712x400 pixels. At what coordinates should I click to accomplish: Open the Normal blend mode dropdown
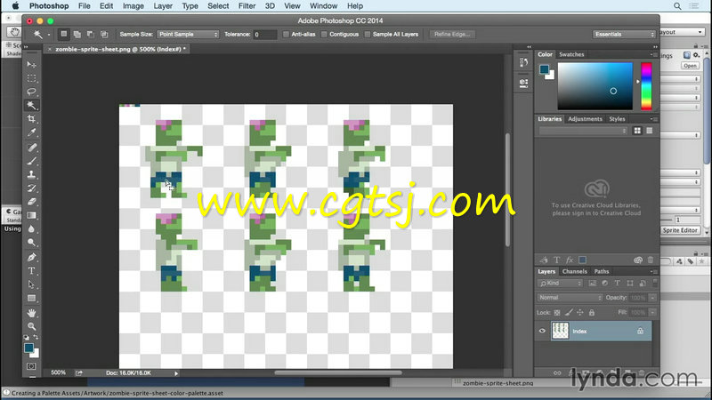coord(570,298)
